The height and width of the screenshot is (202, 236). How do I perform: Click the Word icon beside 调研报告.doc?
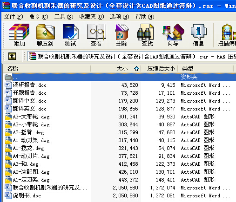click(x=8, y=85)
